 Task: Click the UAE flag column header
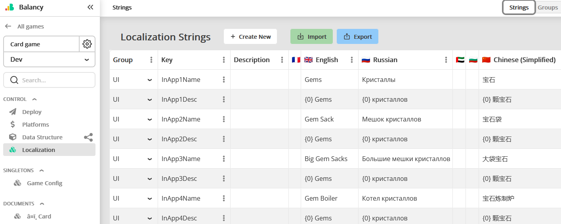tap(460, 60)
